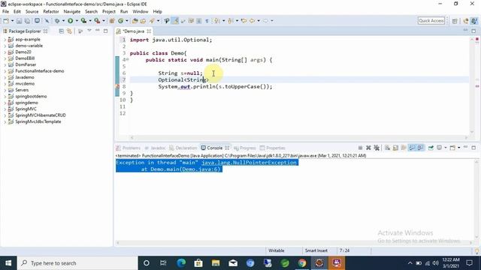
Task: Switch to the Problems tab
Action: click(129, 148)
